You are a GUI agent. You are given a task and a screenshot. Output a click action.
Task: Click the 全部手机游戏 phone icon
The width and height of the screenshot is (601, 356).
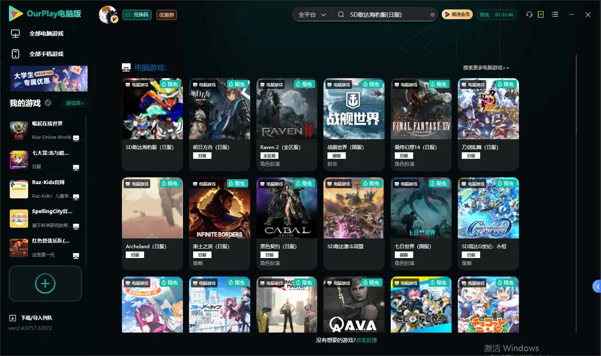point(16,54)
